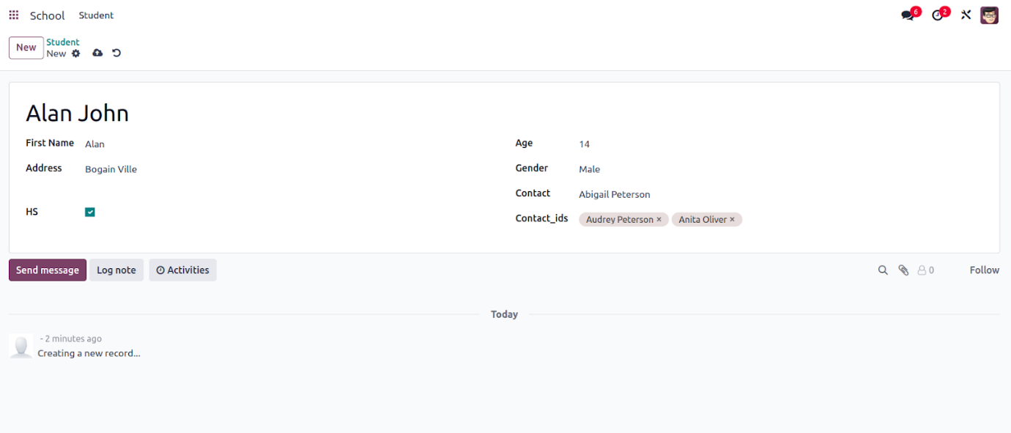1011x433 pixels.
Task: Open the Student menu
Action: [96, 15]
